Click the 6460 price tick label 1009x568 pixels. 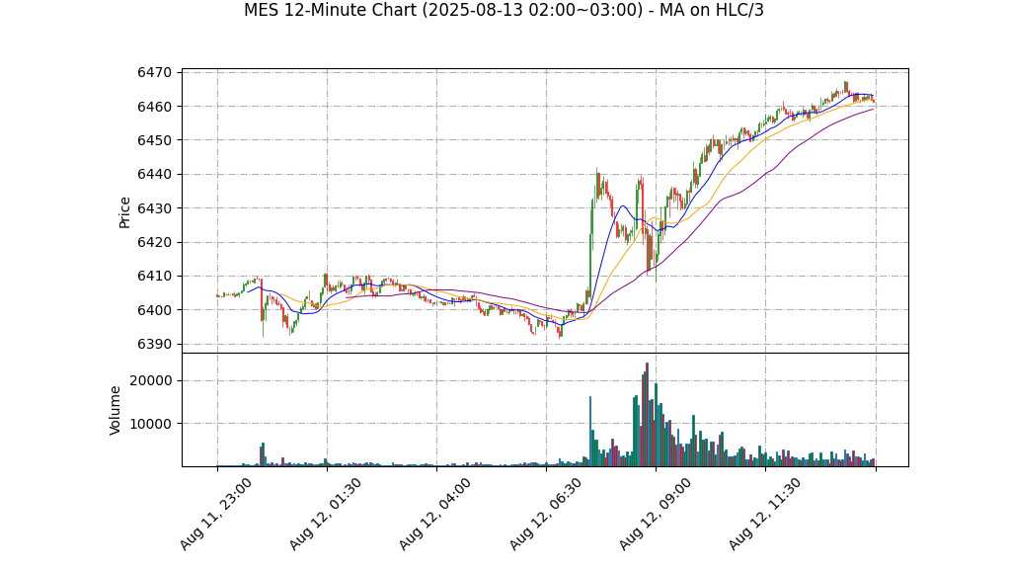(x=154, y=107)
